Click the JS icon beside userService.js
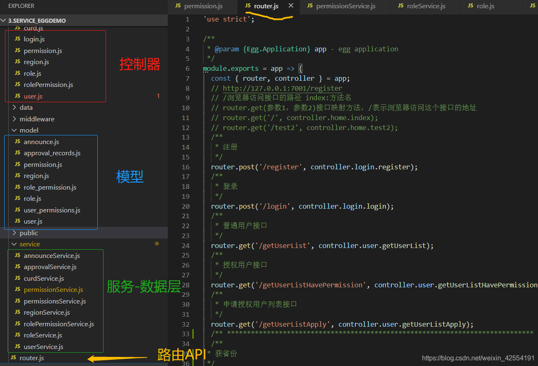This screenshot has height=366, width=538. (17, 347)
